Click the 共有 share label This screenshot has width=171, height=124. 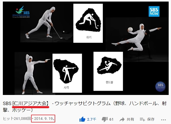point(130,119)
